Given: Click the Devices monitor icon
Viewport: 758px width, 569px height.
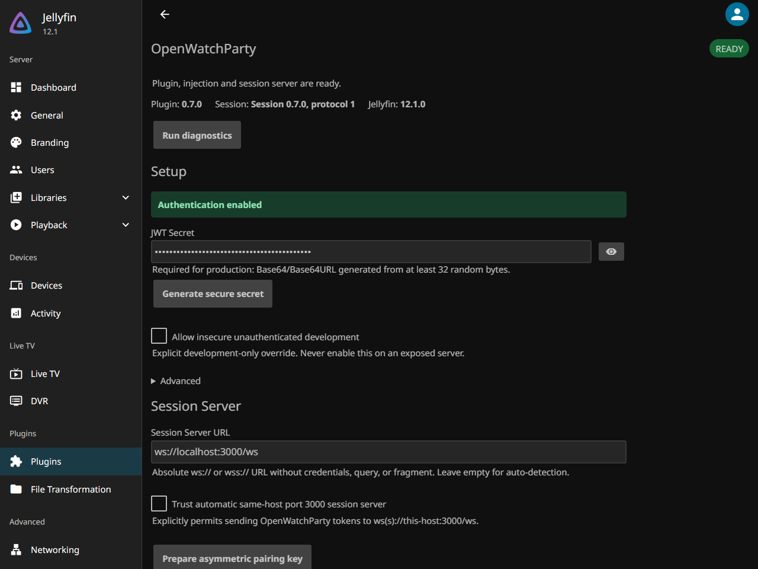Looking at the screenshot, I should coord(16,285).
